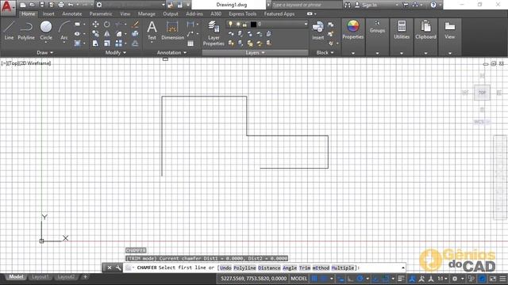
Task: Click the Insert block icon
Action: 317,31
